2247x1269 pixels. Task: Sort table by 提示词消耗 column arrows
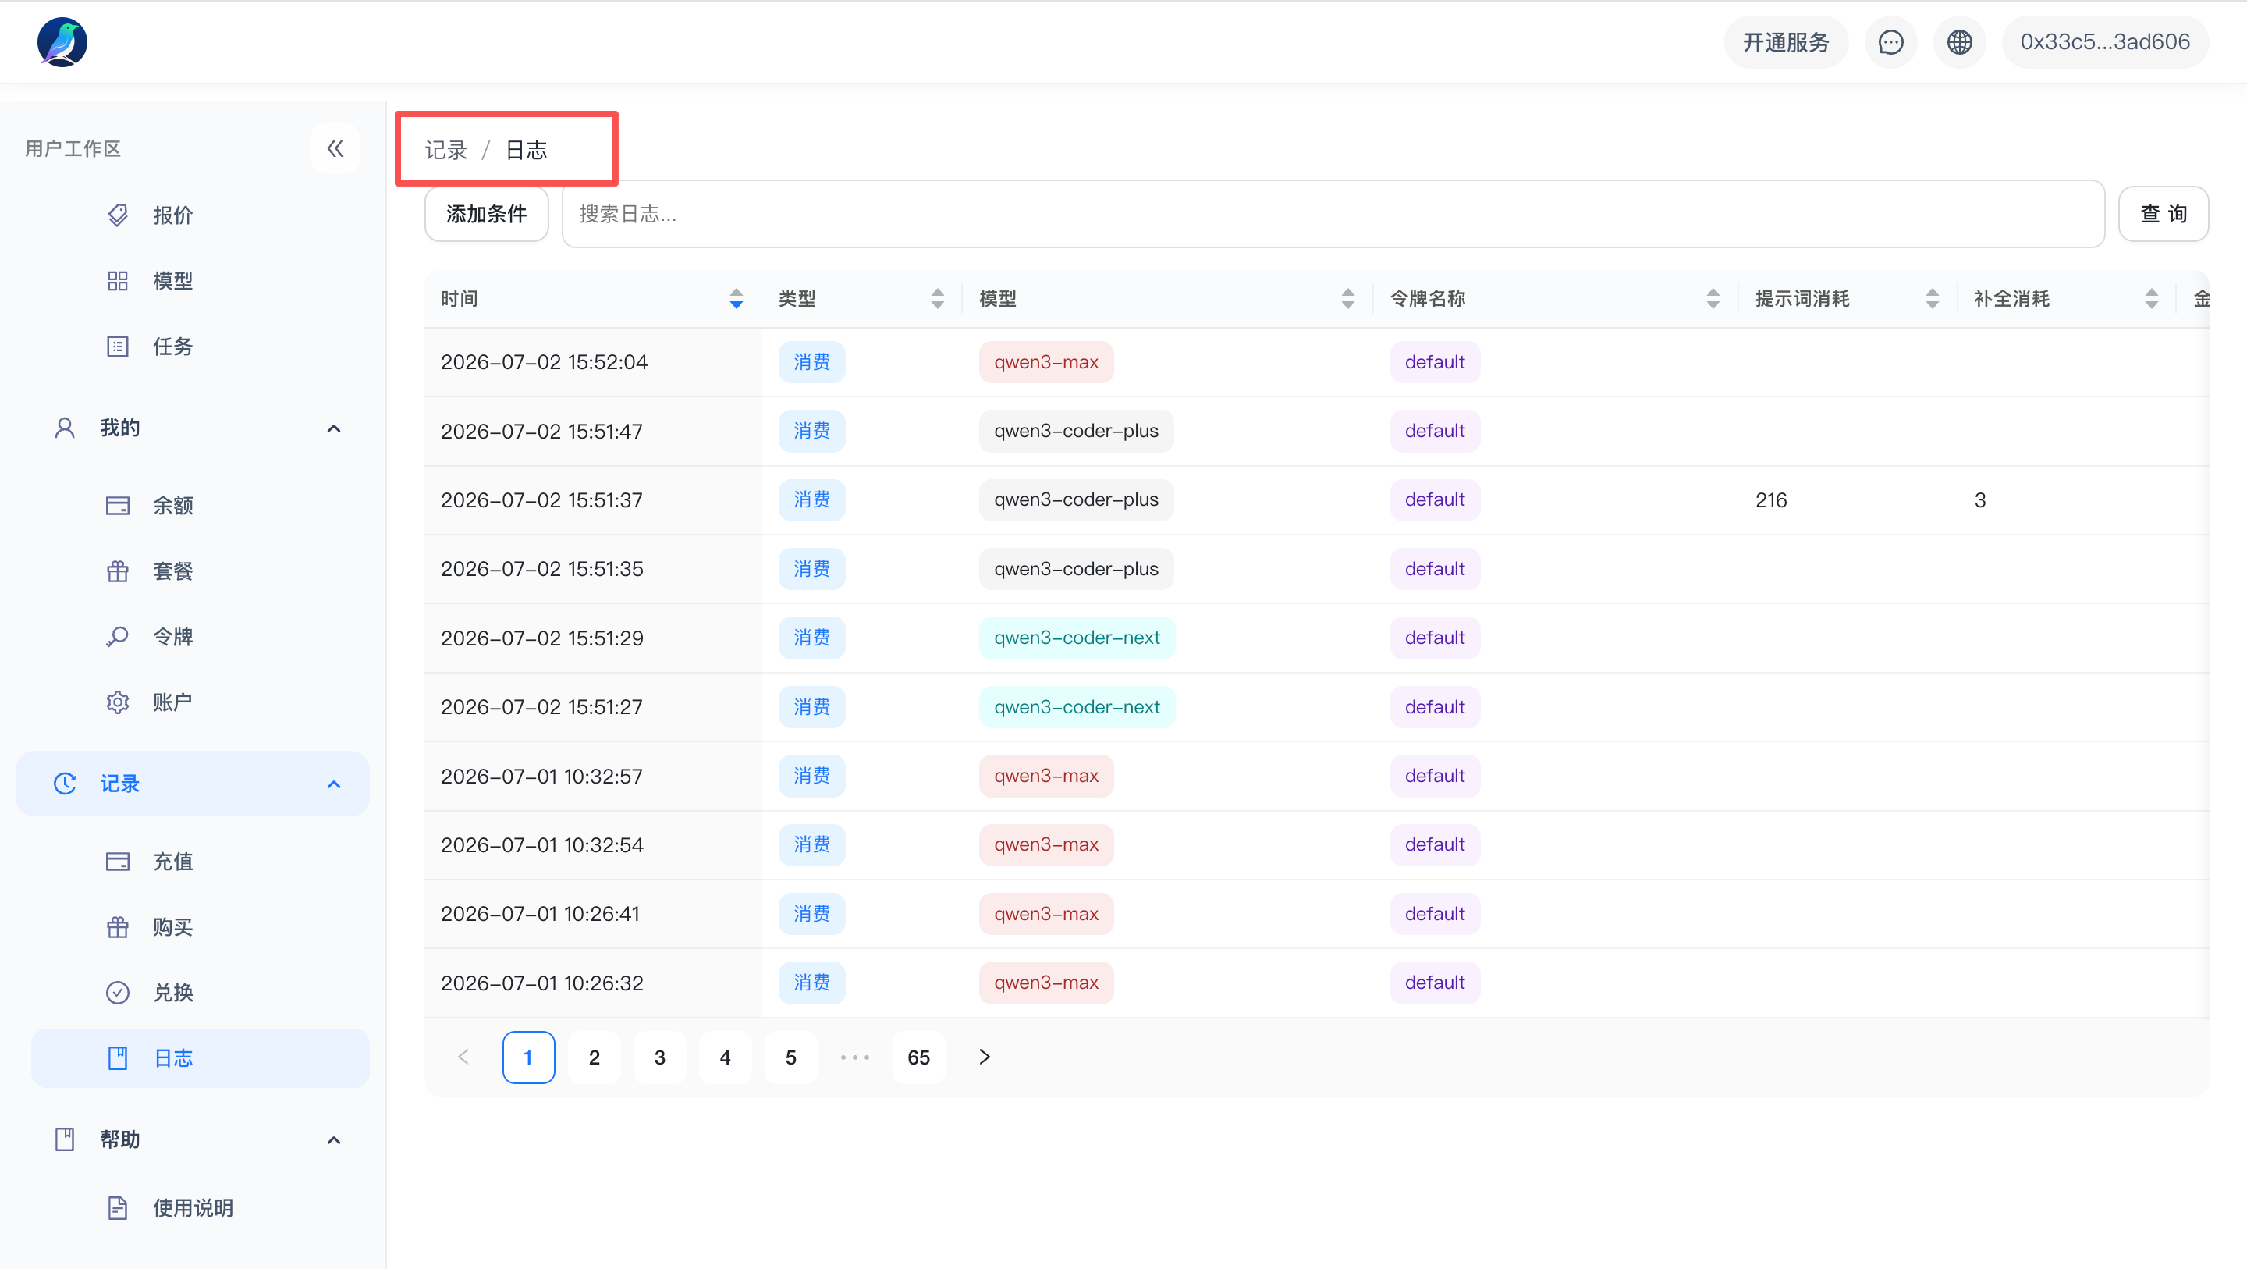pyautogui.click(x=1932, y=298)
